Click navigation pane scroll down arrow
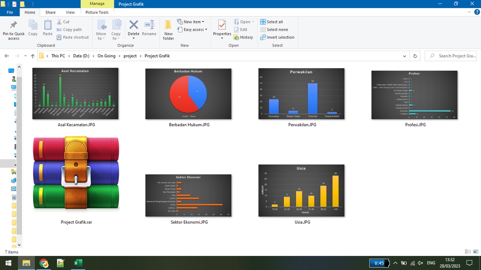Viewport: 481px width, 270px height. [x=19, y=245]
